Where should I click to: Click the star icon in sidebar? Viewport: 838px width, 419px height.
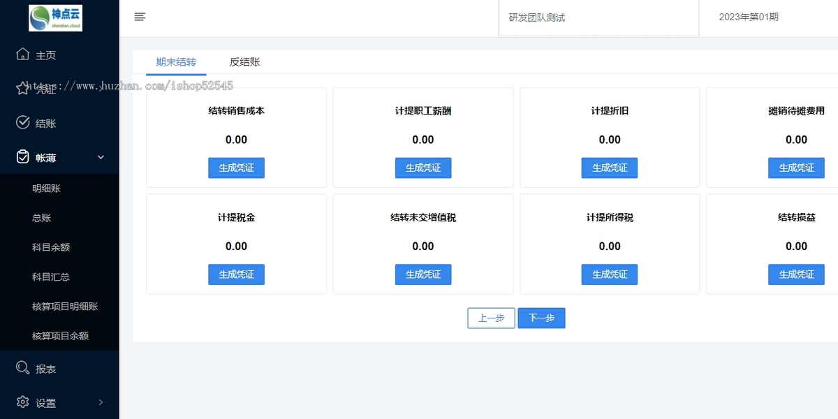point(22,89)
